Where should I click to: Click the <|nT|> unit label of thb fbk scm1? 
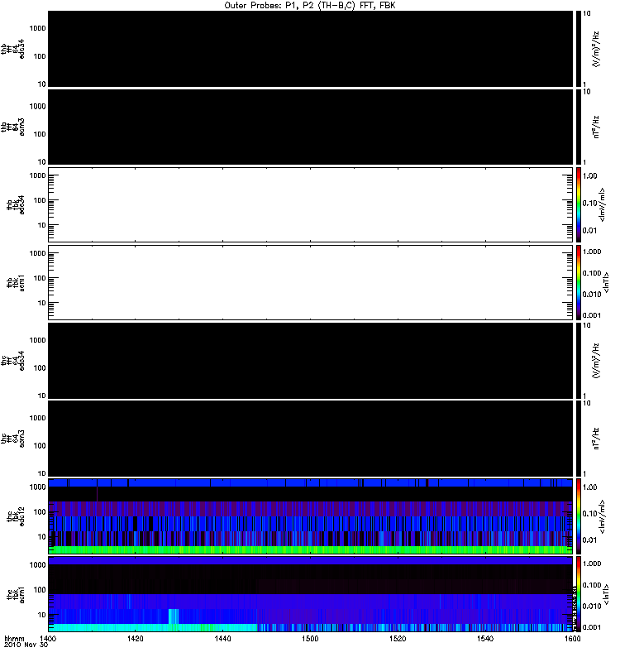tap(607, 282)
